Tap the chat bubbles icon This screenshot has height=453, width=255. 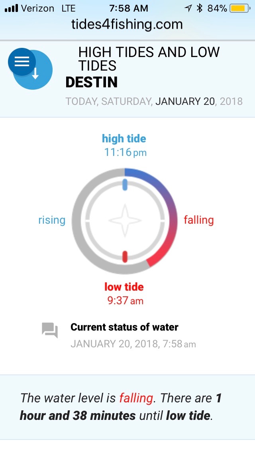50,331
